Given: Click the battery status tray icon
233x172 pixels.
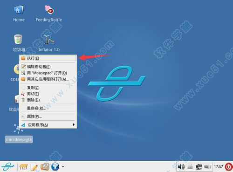Looking at the screenshot, I should [208, 167].
